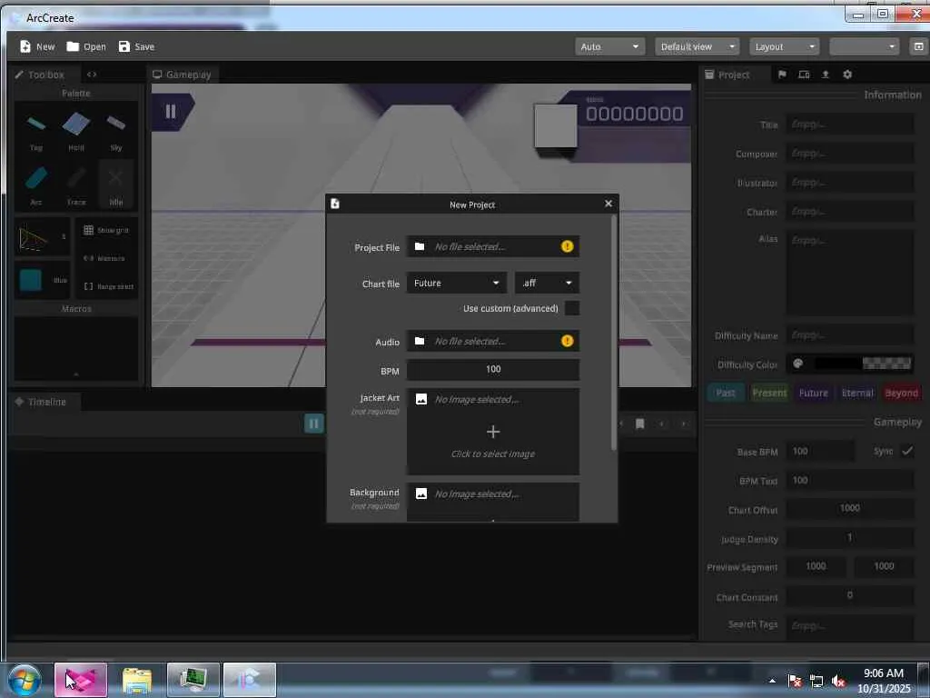
Task: Enable Use custom (advanced) checkbox
Action: [572, 308]
